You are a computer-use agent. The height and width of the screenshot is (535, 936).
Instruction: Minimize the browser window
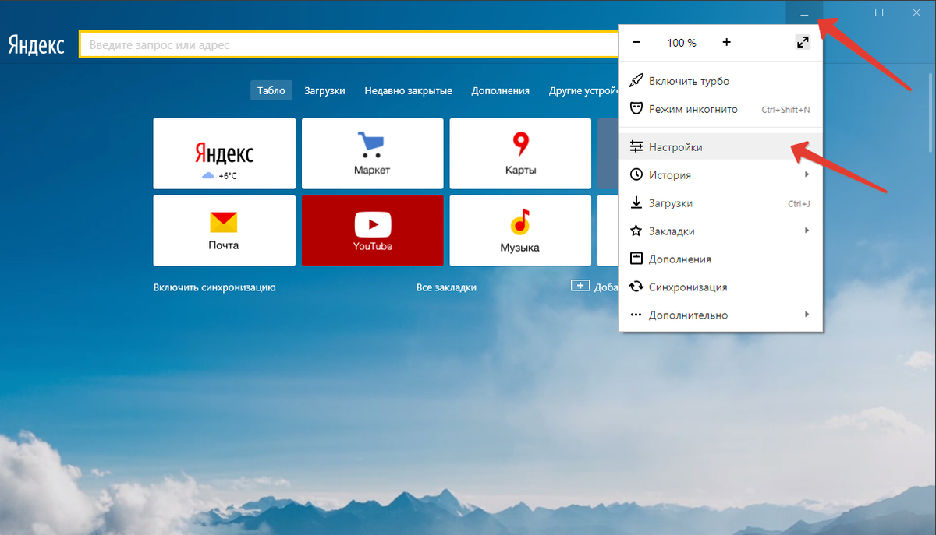coord(842,12)
